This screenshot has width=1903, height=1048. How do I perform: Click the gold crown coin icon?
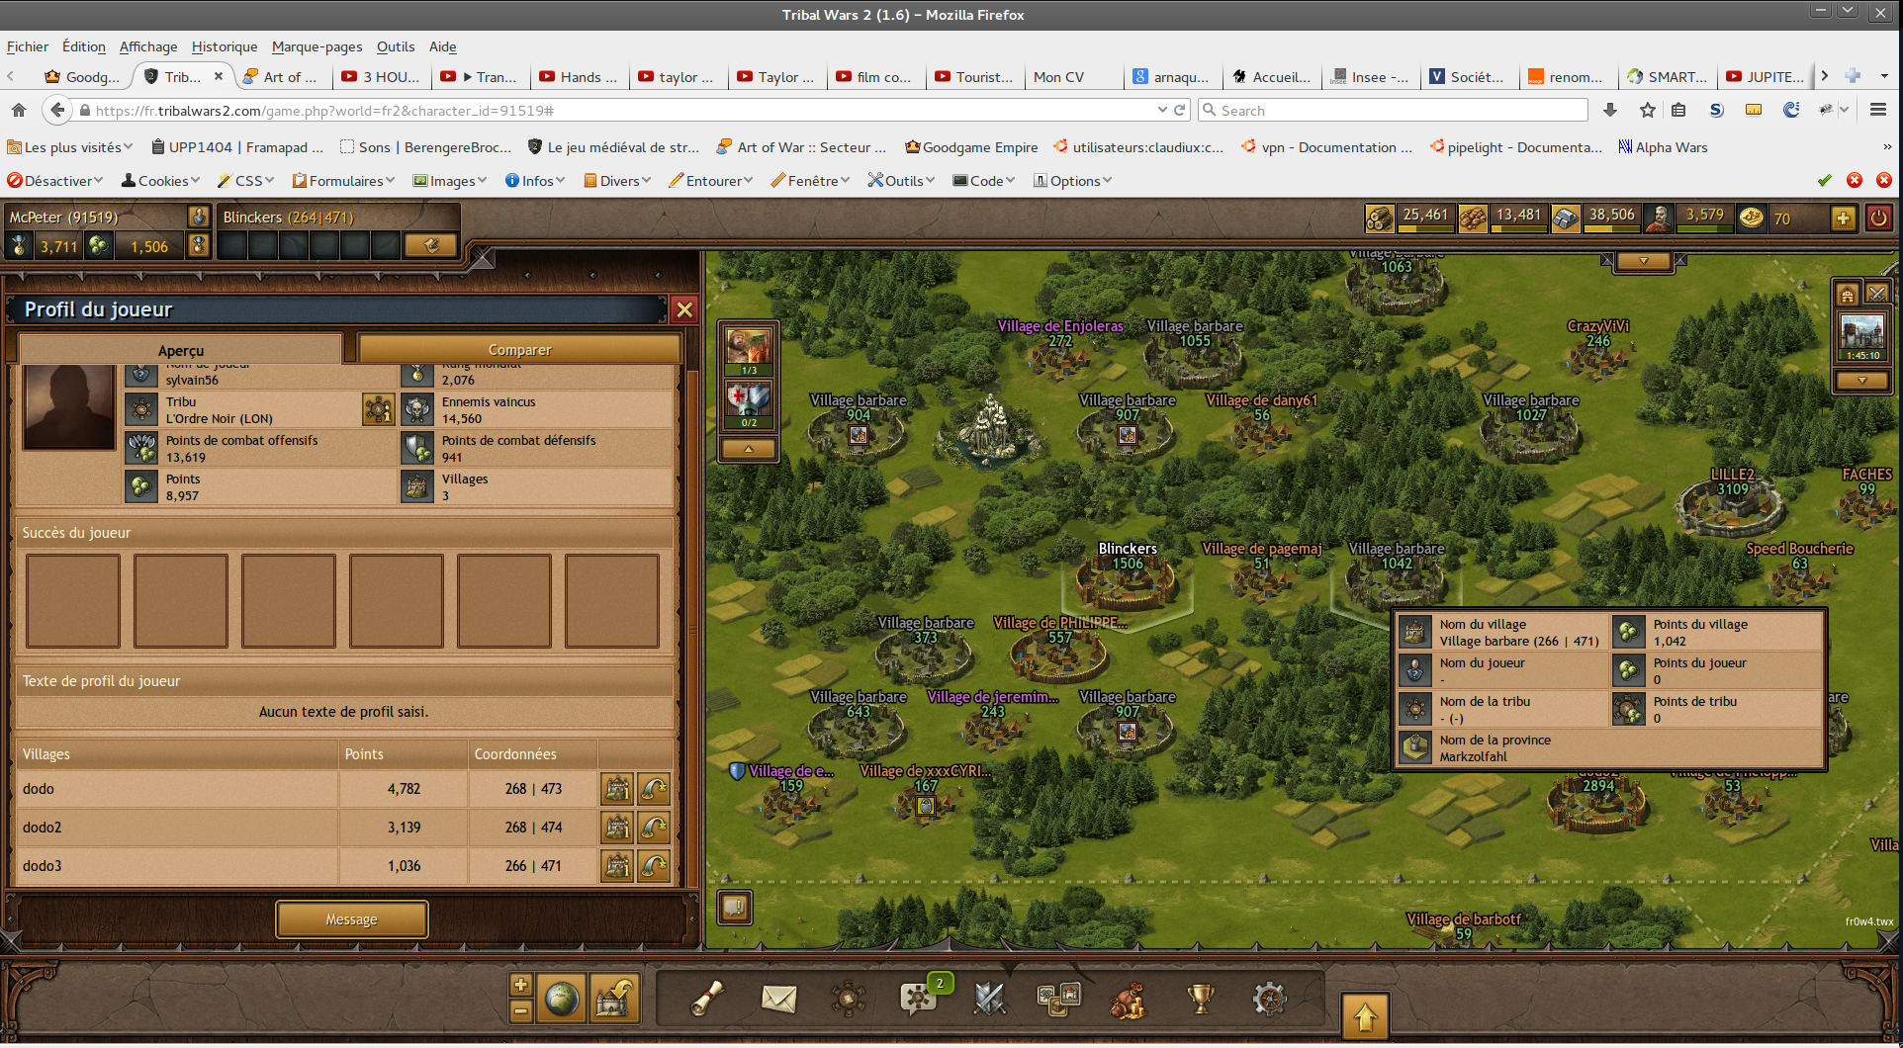click(x=1752, y=218)
